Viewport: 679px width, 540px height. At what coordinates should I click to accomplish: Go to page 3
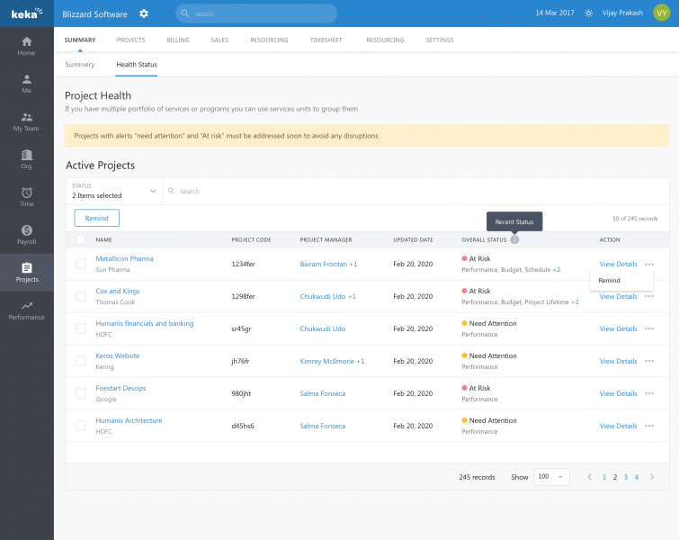click(626, 477)
